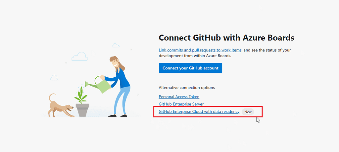Screen dimensions: 339x152
Task: Click the small cloud left of watering can
Action: [x=54, y=78]
